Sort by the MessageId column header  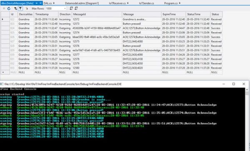point(97,14)
